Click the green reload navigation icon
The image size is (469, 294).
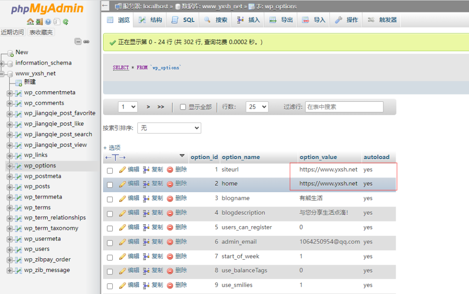(65, 22)
